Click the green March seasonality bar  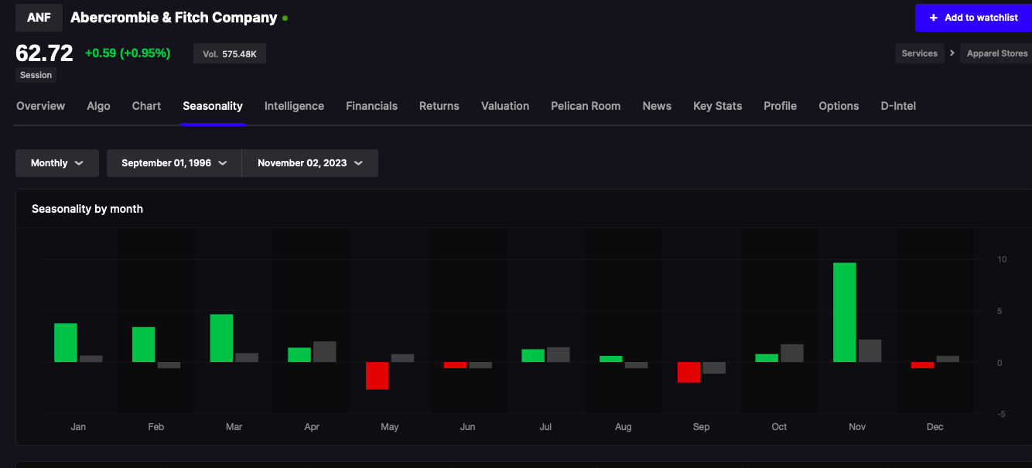(x=222, y=338)
